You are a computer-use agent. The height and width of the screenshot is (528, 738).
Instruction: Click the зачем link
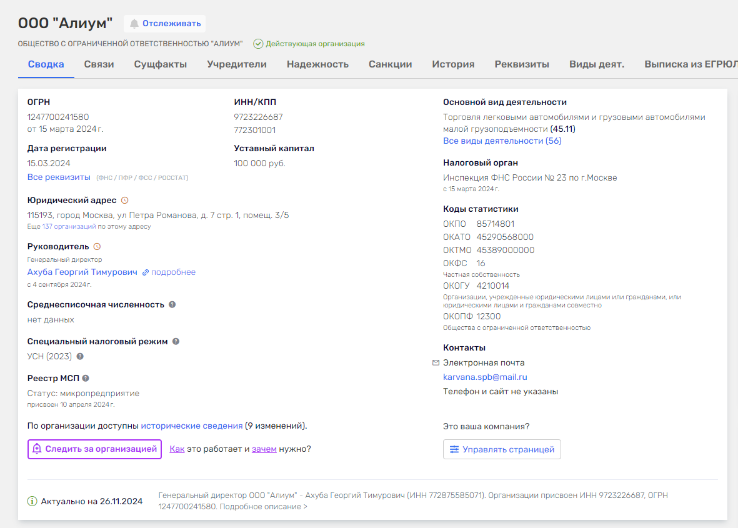pos(264,449)
